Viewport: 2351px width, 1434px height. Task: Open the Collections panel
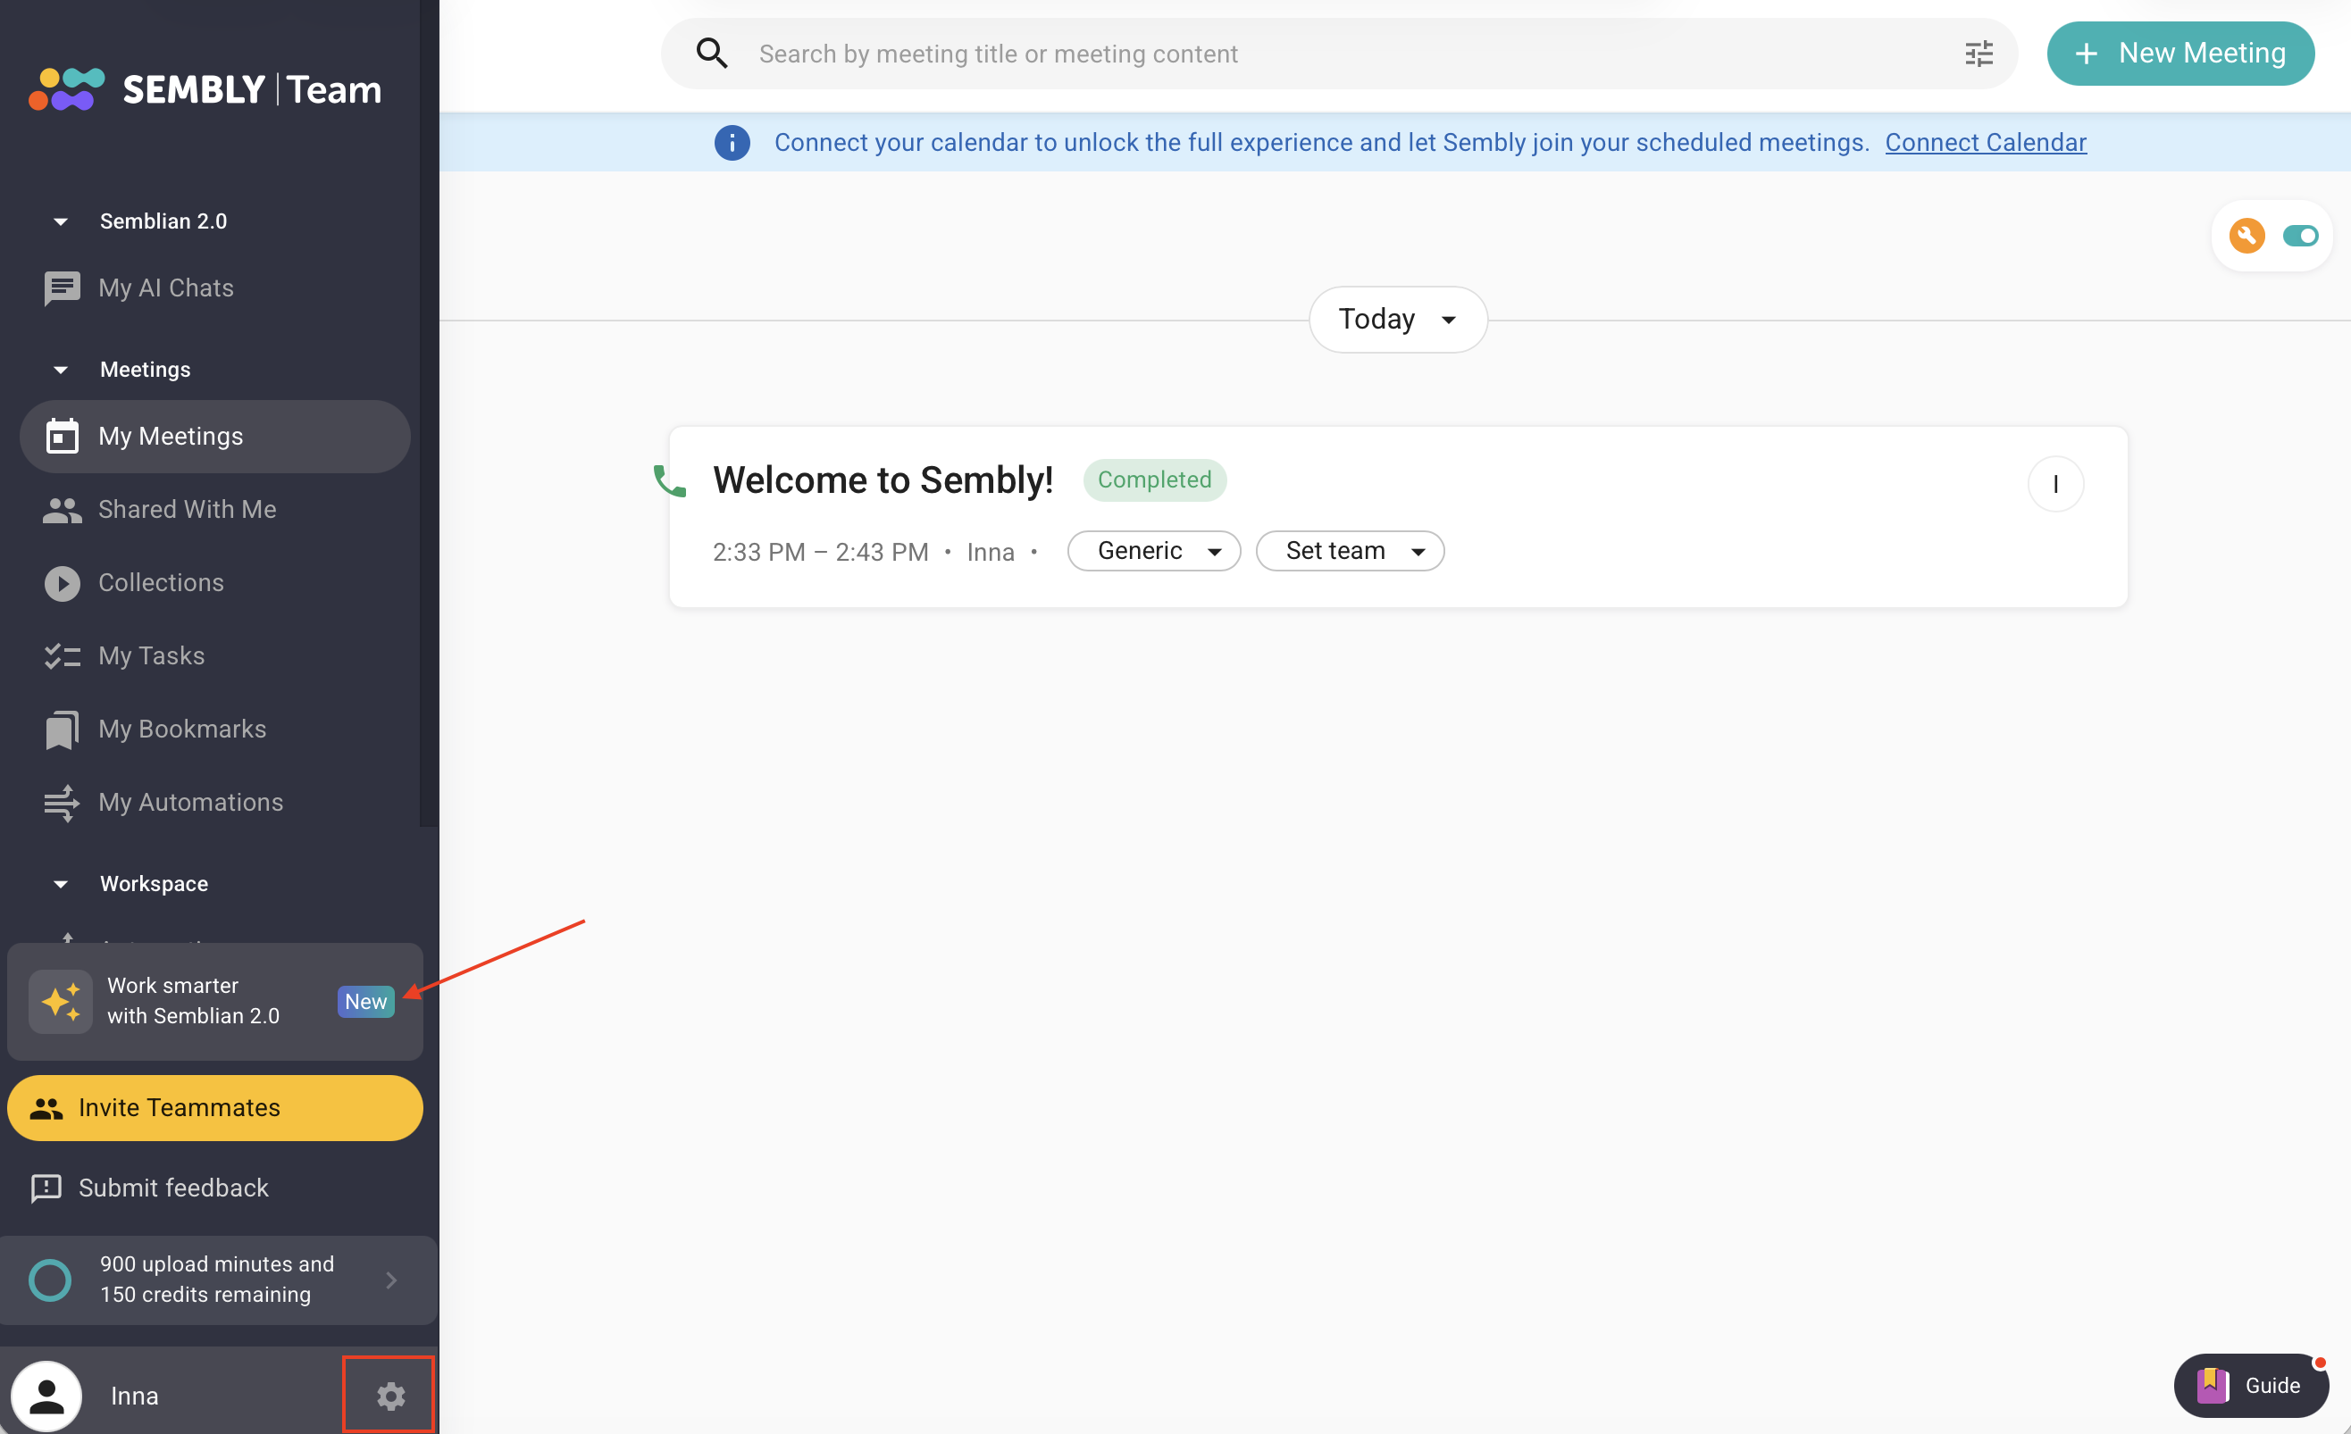(x=160, y=583)
